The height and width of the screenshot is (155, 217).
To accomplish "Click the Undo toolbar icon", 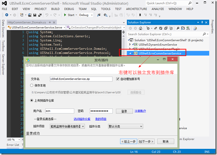I will pyautogui.click(x=47, y=15).
